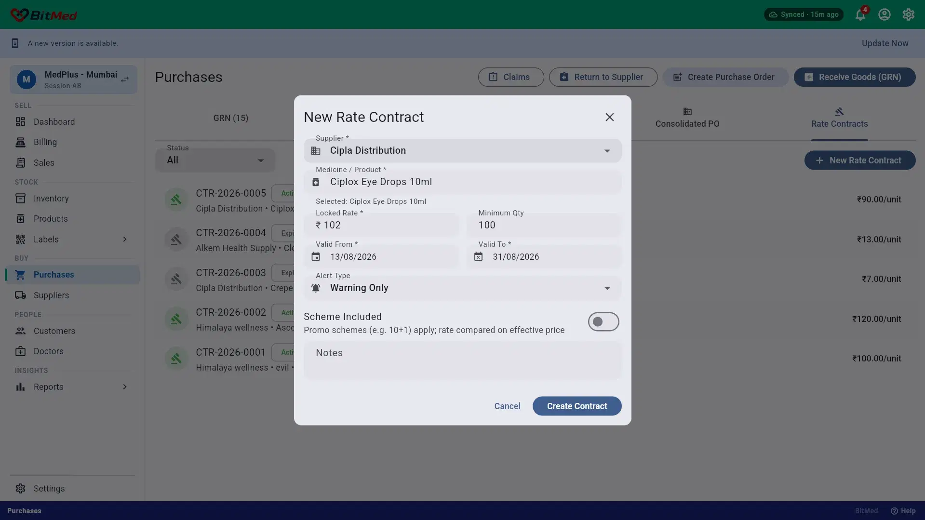
Task: Click the Alert Type bell icon
Action: tap(316, 288)
